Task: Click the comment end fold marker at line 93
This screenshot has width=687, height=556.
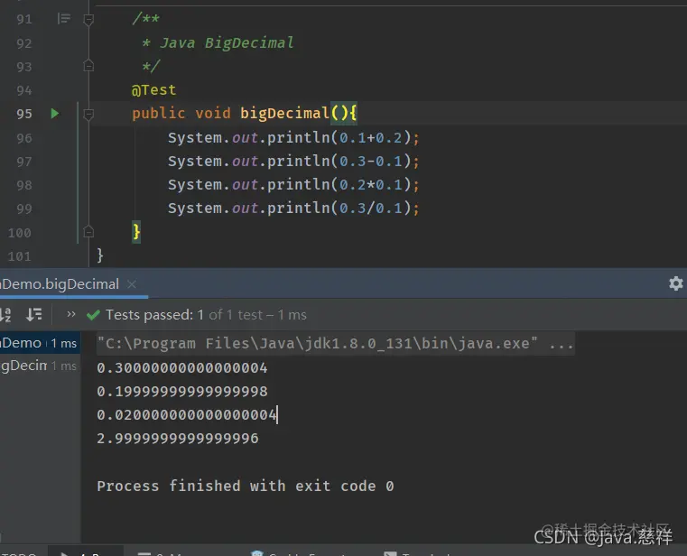Action: 88,66
